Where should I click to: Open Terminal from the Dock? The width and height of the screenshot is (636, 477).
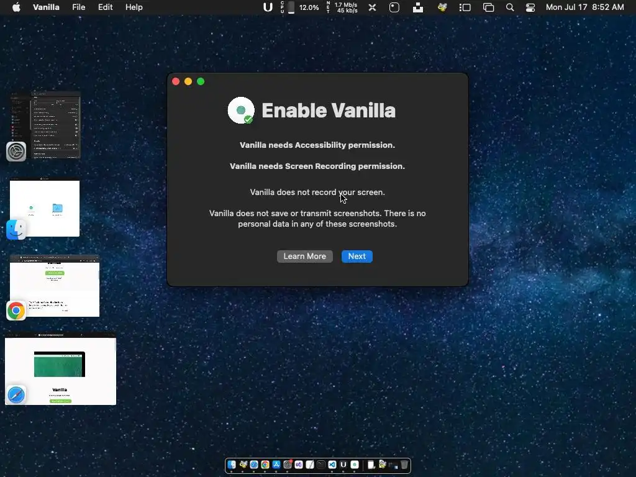(321, 465)
